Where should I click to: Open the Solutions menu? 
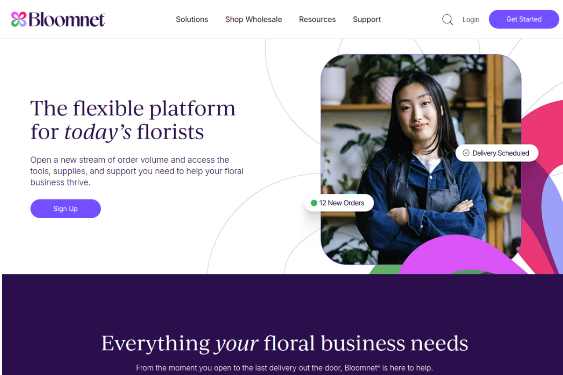click(192, 19)
